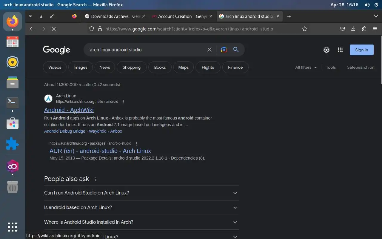The height and width of the screenshot is (239, 382).
Task: Filter results by Books
Action: [160, 67]
